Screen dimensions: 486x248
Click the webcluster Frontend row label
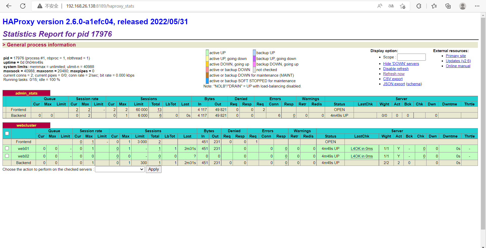[24, 142]
